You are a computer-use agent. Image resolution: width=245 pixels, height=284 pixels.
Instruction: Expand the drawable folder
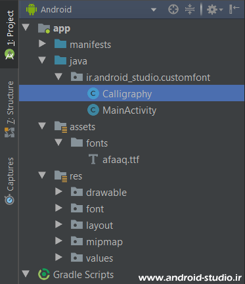[58, 191]
